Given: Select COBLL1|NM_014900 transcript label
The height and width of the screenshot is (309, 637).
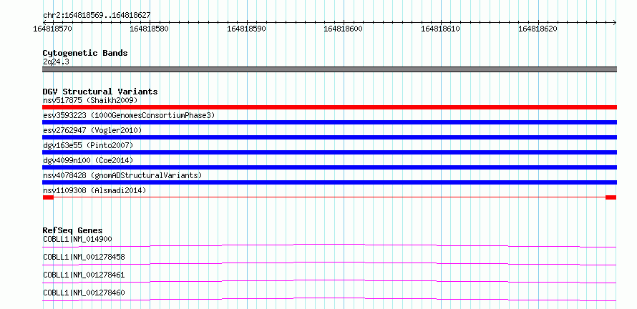Looking at the screenshot, I should [x=77, y=239].
